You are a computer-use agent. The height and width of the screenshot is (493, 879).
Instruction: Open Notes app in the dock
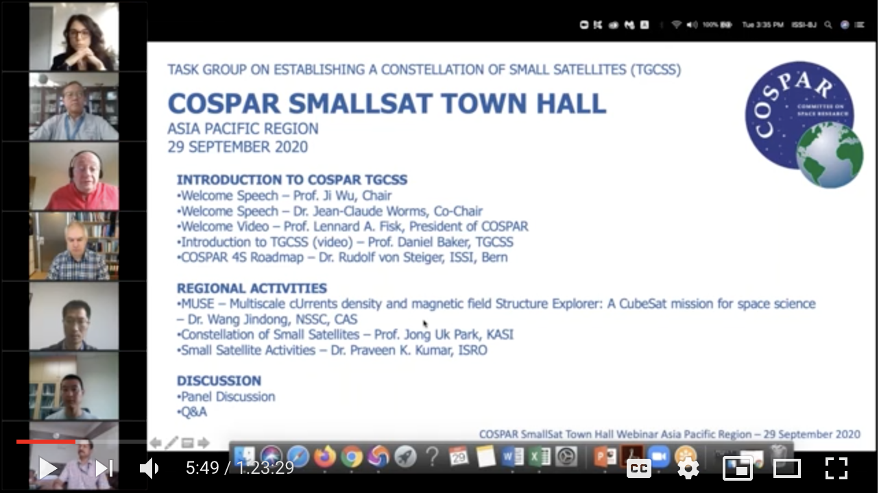coord(486,455)
